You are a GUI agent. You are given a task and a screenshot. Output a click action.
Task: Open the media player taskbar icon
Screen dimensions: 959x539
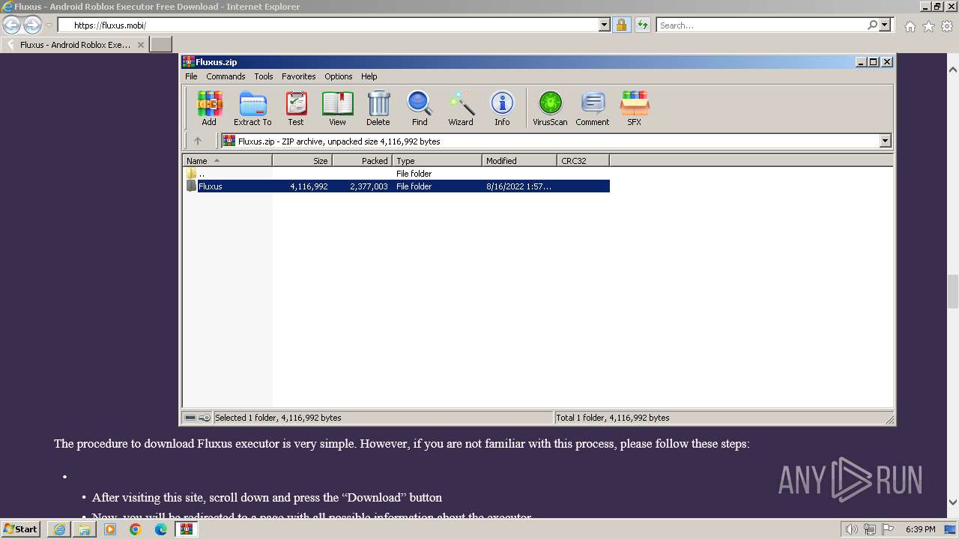(x=110, y=529)
